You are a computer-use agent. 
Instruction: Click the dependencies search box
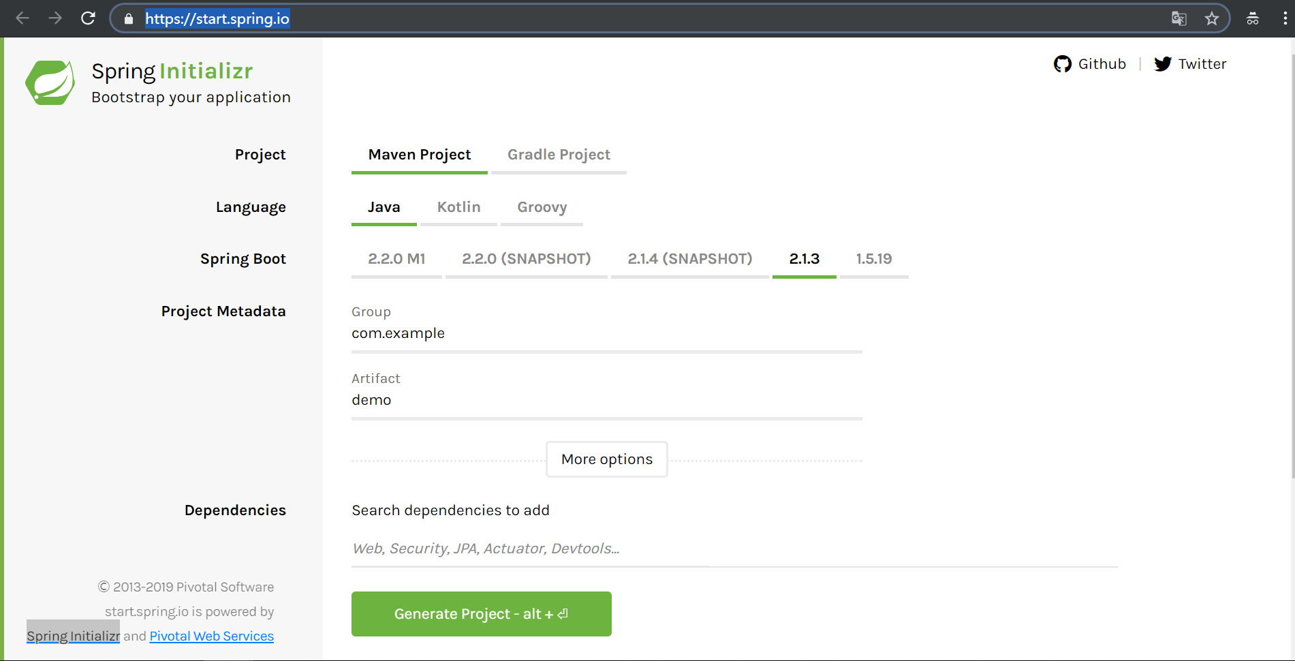click(x=734, y=549)
